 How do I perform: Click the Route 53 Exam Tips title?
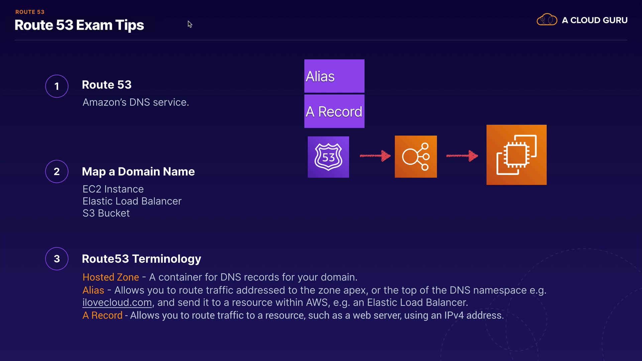79,25
